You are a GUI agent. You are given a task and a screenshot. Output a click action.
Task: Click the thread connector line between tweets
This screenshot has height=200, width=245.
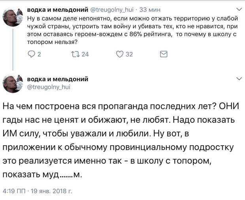point(13,50)
